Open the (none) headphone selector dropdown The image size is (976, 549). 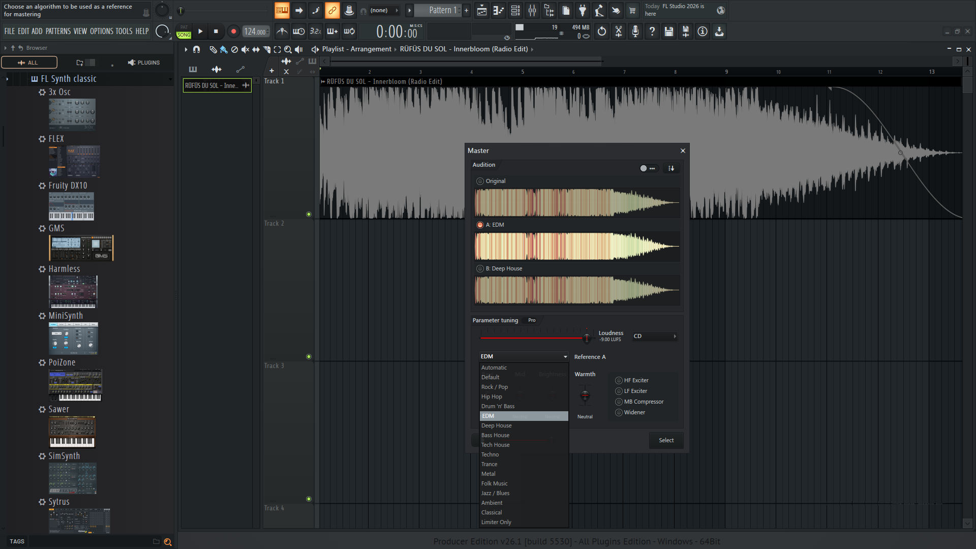click(x=384, y=10)
